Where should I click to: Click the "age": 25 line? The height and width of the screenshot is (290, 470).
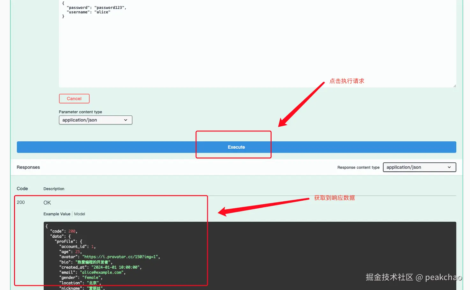click(70, 252)
